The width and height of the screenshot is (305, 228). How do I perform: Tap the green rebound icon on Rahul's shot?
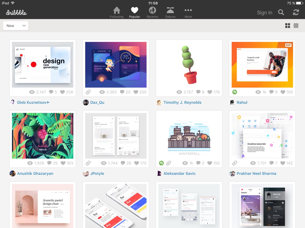pos(235,92)
